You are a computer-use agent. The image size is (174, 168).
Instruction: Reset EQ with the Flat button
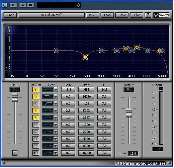coord(137,15)
